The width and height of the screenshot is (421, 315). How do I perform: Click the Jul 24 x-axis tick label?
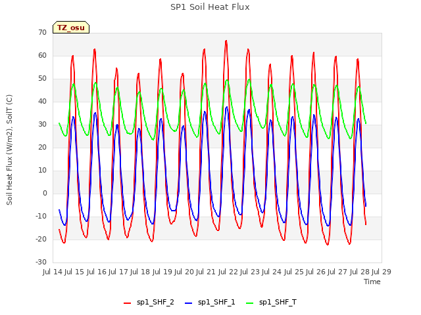pyautogui.click(x=272, y=272)
